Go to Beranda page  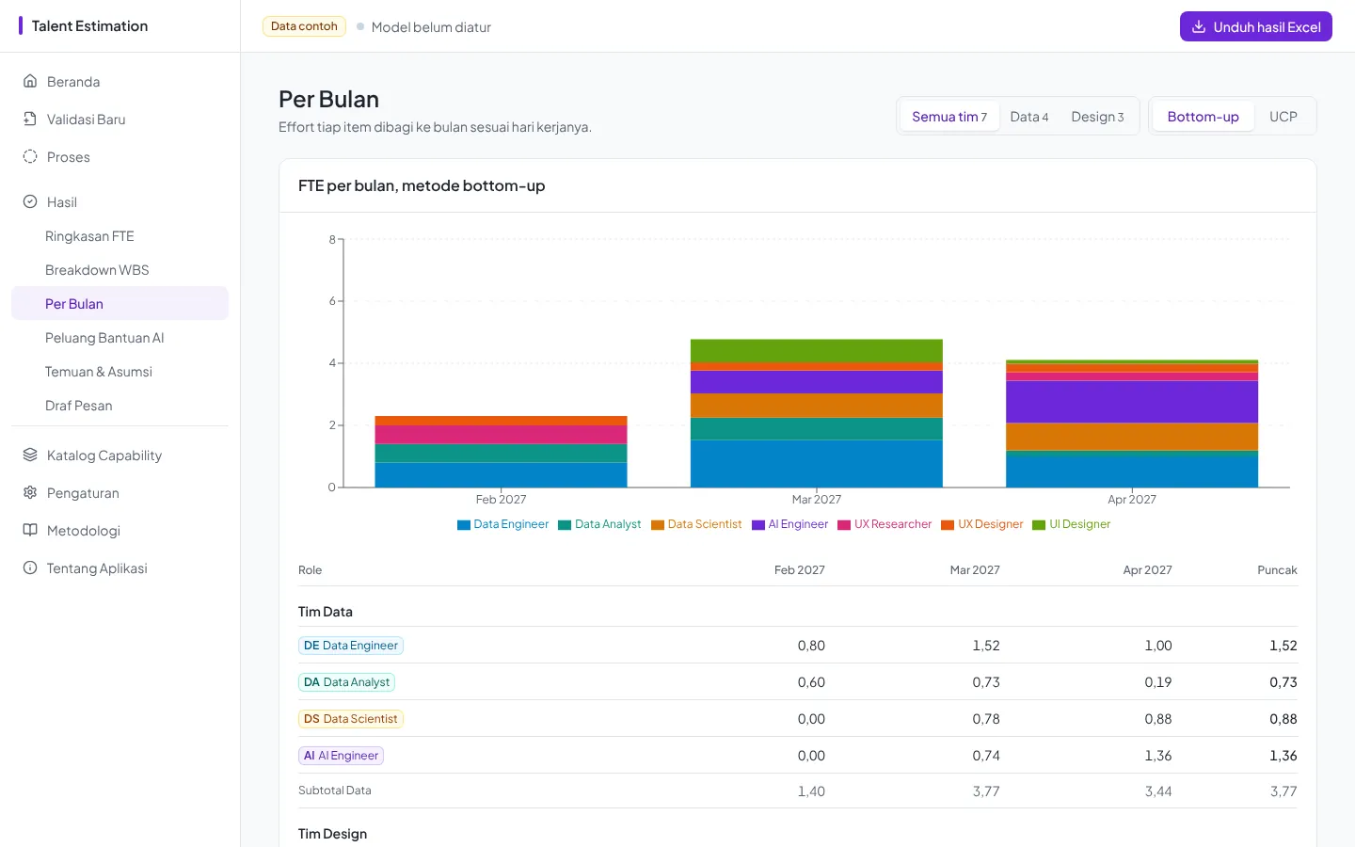120,81
